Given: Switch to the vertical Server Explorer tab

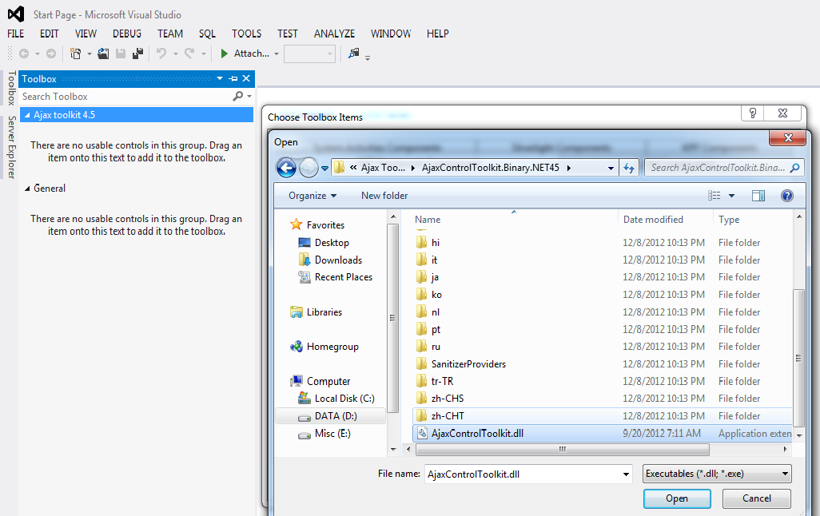Looking at the screenshot, I should coord(11,148).
